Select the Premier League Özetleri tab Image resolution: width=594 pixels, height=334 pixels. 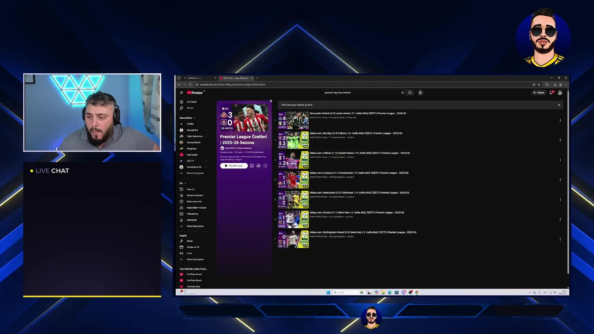[236, 78]
